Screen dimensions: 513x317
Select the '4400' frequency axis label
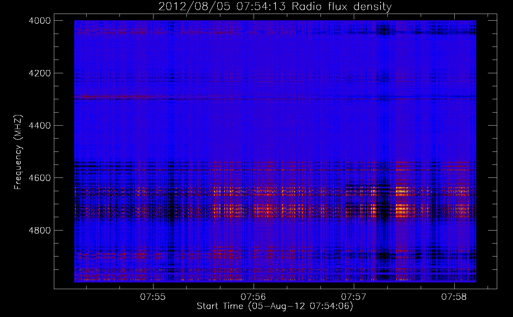pos(39,126)
